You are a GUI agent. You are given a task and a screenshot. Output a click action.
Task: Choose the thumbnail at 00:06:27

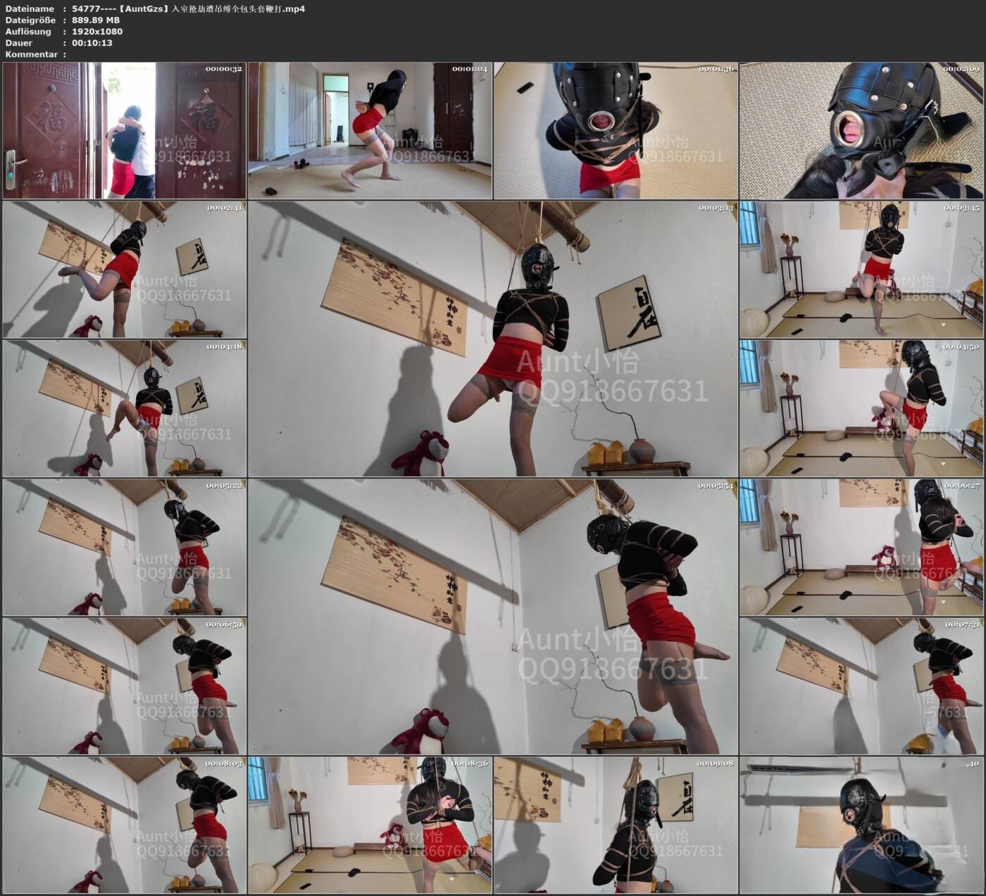tap(861, 548)
